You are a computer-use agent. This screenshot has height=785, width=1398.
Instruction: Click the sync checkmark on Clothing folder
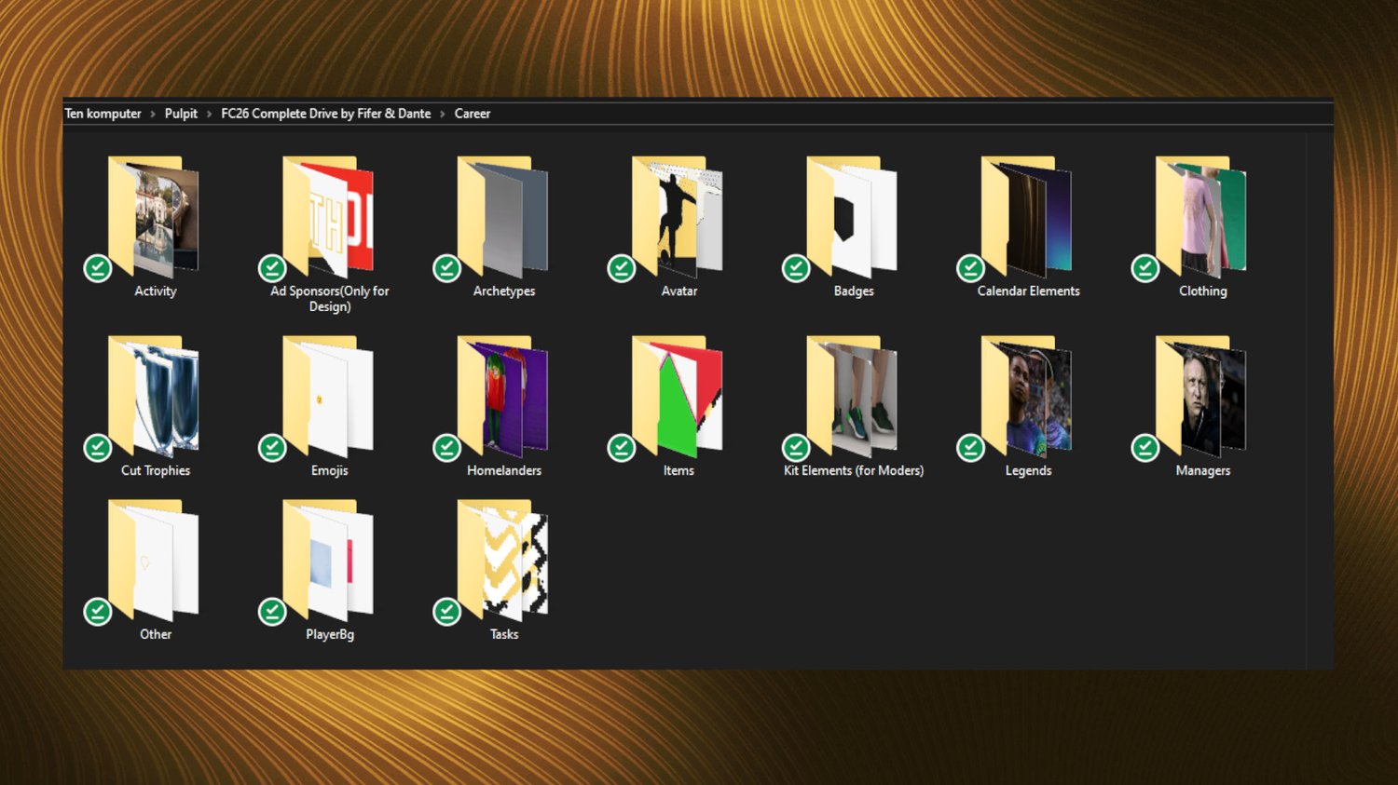coord(1145,268)
